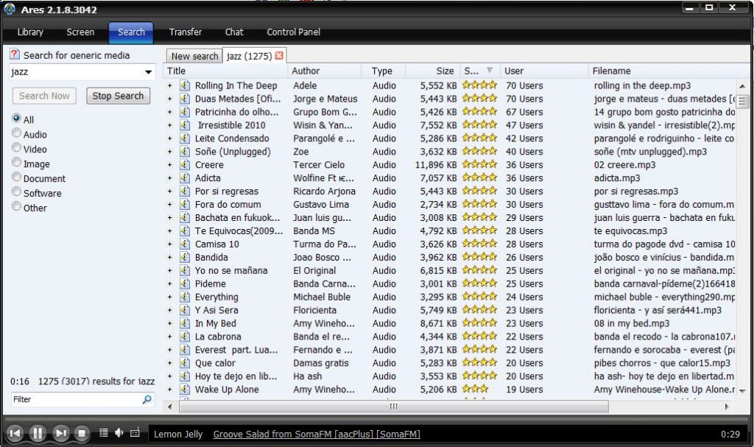
Task: Open the Screen tab
Action: coord(80,32)
